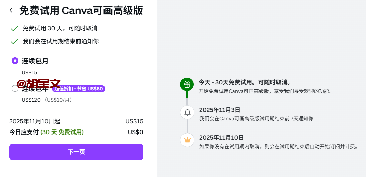Click the crown icon on the timeline

point(187,140)
